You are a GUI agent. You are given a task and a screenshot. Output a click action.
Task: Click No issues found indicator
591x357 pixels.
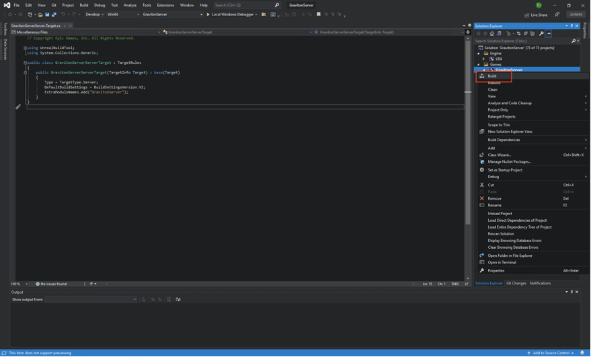click(x=51, y=284)
